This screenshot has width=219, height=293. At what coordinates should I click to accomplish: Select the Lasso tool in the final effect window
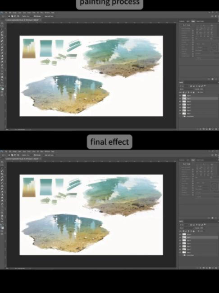point(2,168)
